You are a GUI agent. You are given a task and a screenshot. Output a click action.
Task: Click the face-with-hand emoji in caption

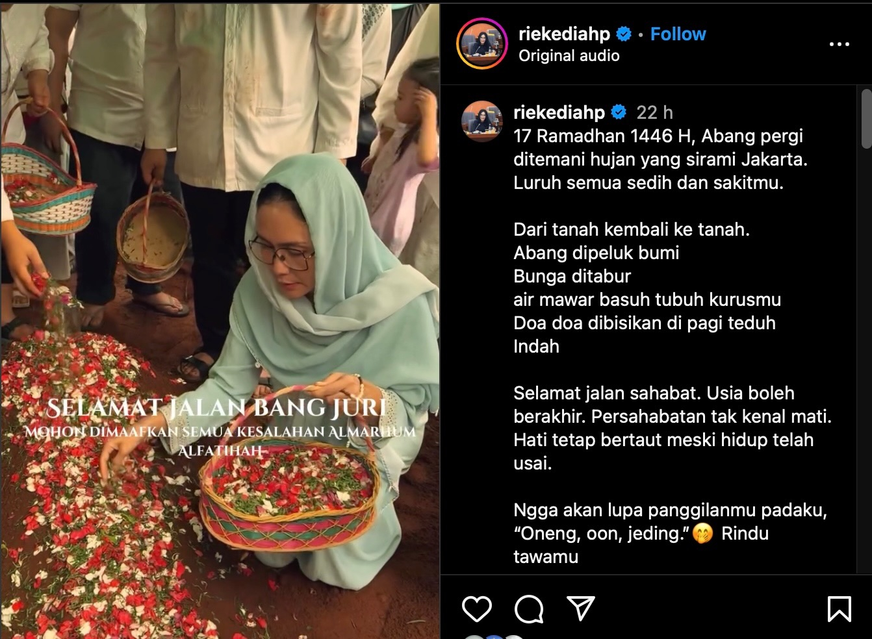(x=702, y=534)
